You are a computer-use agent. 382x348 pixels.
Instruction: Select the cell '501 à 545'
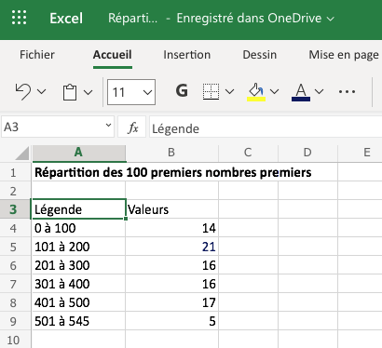(78, 321)
